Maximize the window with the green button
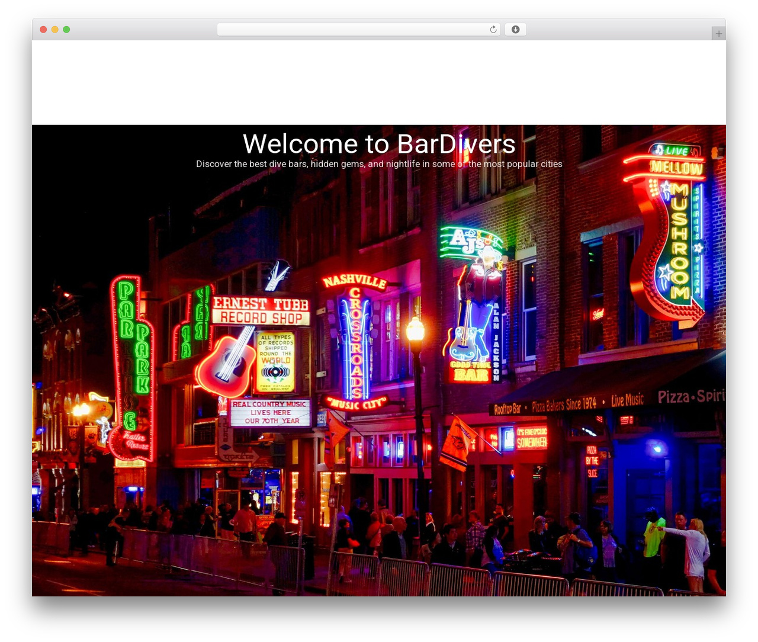This screenshot has width=758, height=642. pos(66,30)
